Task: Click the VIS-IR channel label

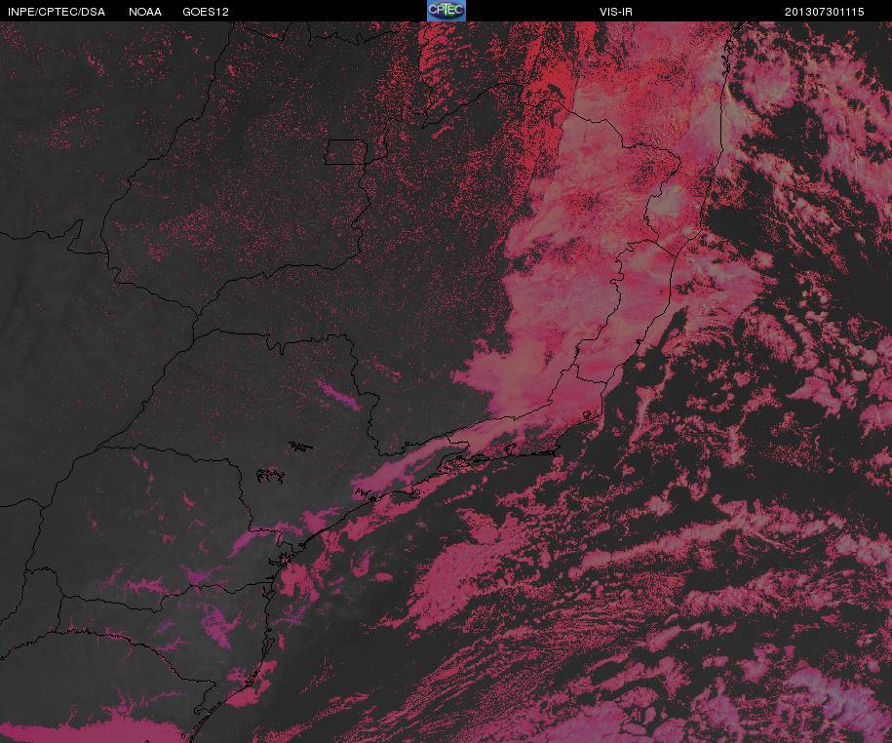Action: 616,12
